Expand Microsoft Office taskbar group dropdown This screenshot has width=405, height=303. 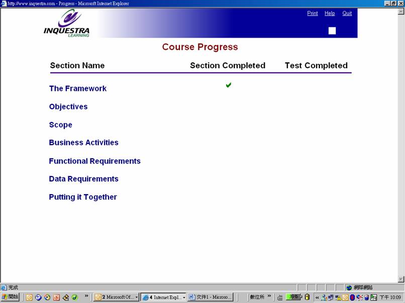[137, 297]
